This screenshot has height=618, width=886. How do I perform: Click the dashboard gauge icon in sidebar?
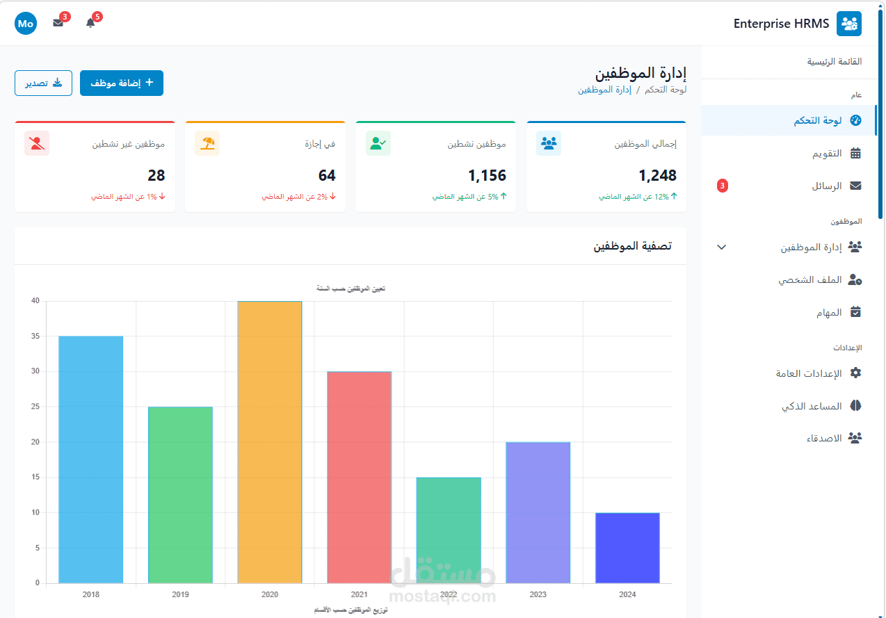click(856, 120)
